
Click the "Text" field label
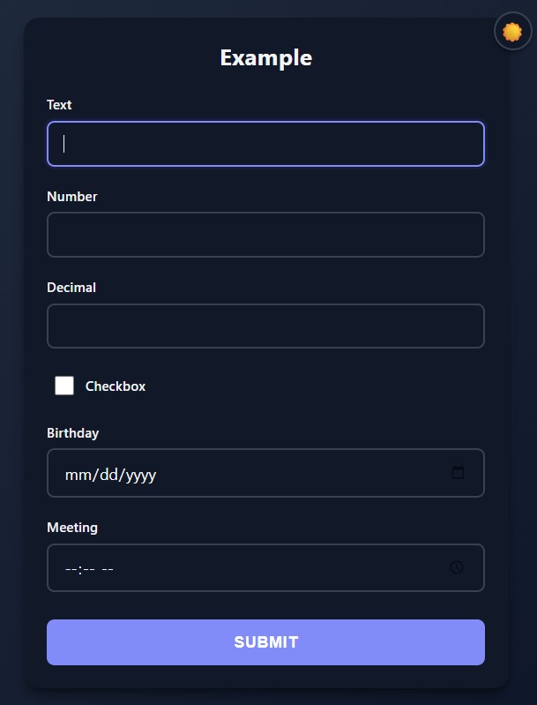click(x=59, y=105)
